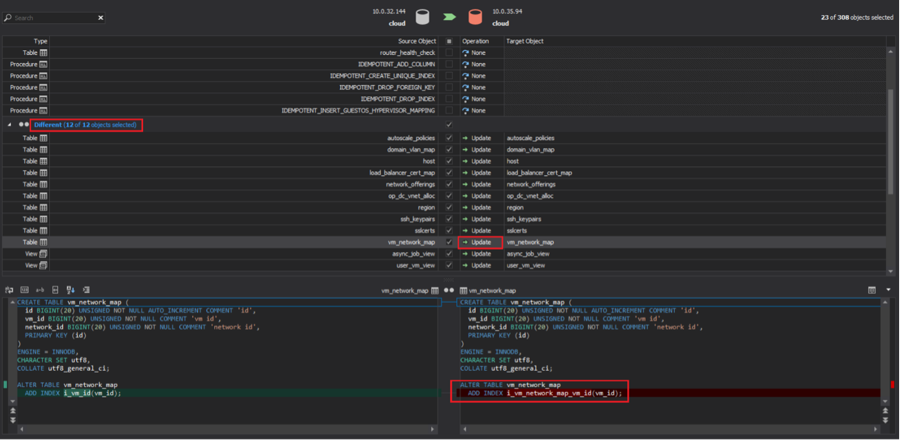Uncheck the domain_vlan_map checkbox
The image size is (901, 442).
(x=449, y=150)
